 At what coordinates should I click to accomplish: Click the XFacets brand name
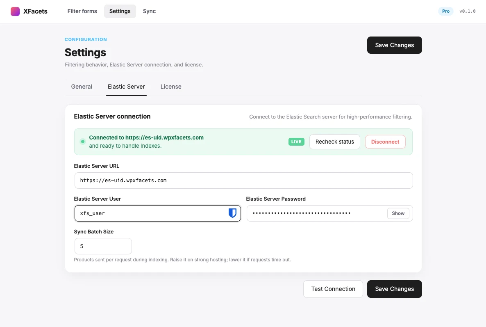[x=35, y=11]
